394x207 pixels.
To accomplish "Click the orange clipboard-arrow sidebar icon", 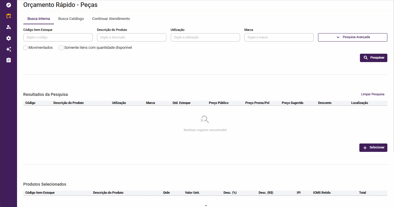I will click(9, 16).
